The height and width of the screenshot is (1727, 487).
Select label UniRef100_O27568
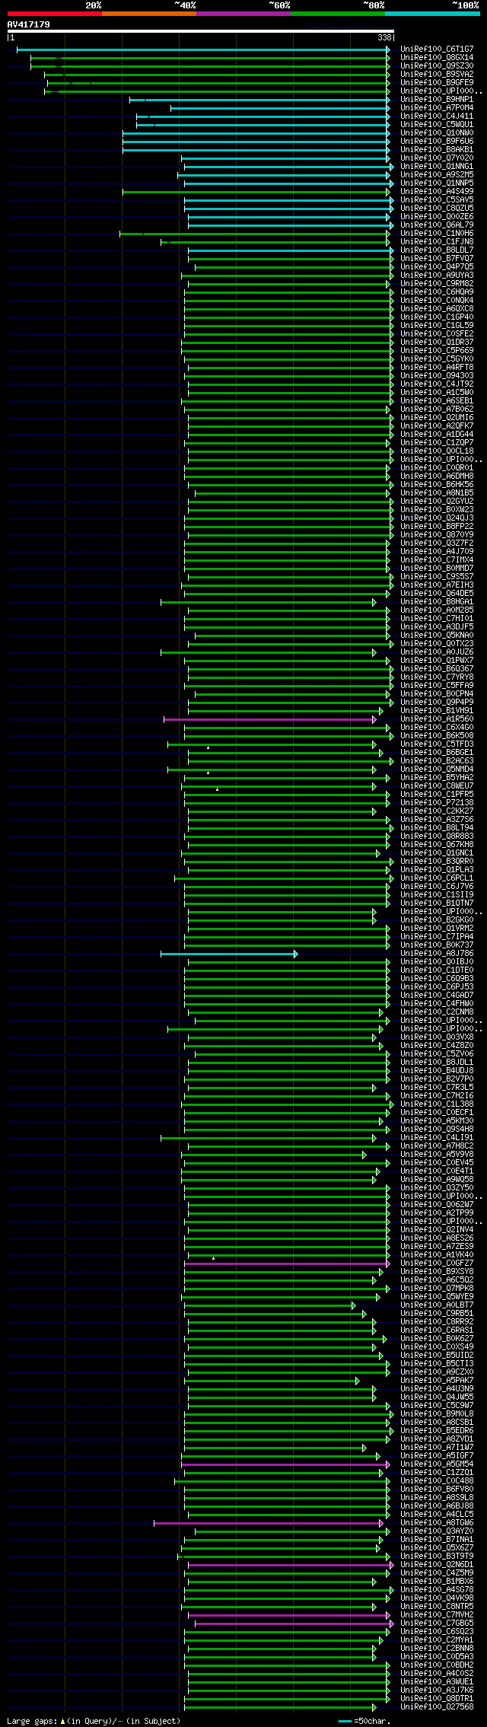[x=436, y=1707]
